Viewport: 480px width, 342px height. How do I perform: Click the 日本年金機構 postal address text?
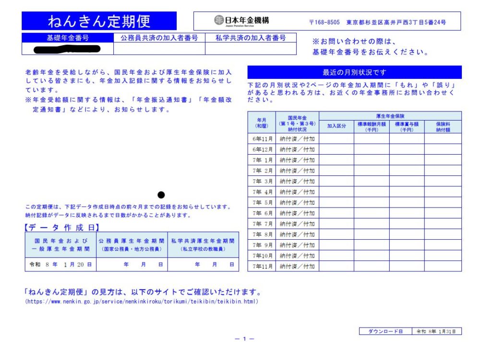pyautogui.click(x=377, y=22)
